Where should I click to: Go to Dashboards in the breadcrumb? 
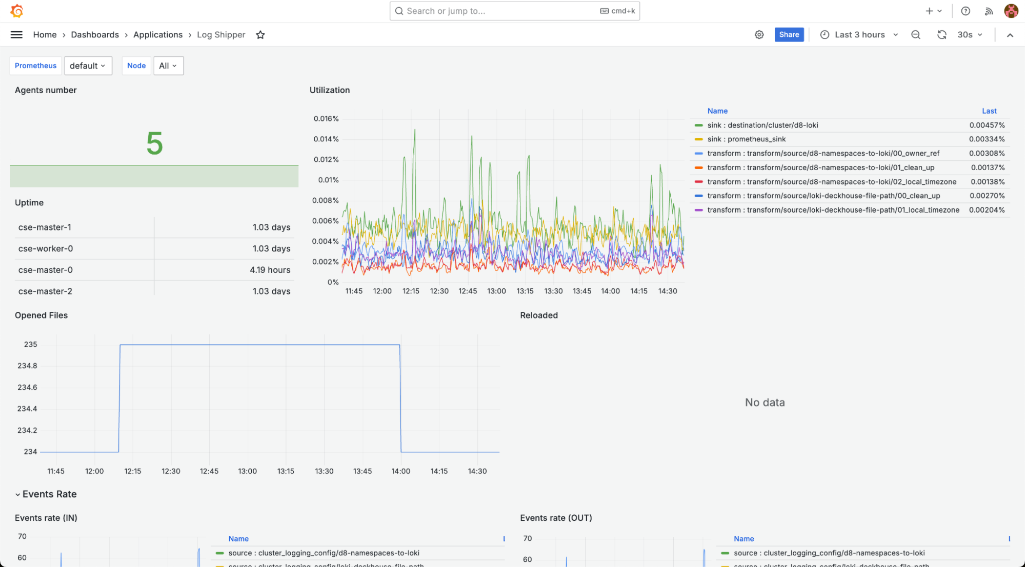pos(95,35)
